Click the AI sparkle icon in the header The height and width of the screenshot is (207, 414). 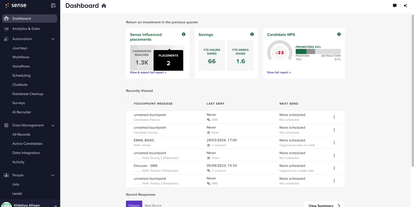(x=406, y=6)
